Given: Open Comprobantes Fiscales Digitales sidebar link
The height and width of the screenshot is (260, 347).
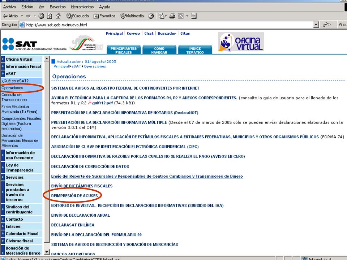Looking at the screenshot, I should click(21, 123).
